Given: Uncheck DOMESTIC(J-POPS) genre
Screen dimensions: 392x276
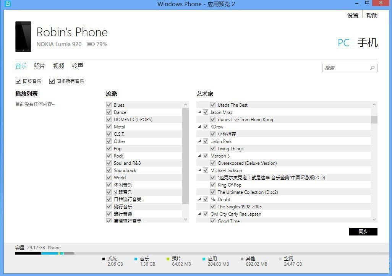Looking at the screenshot, I should (x=109, y=119).
